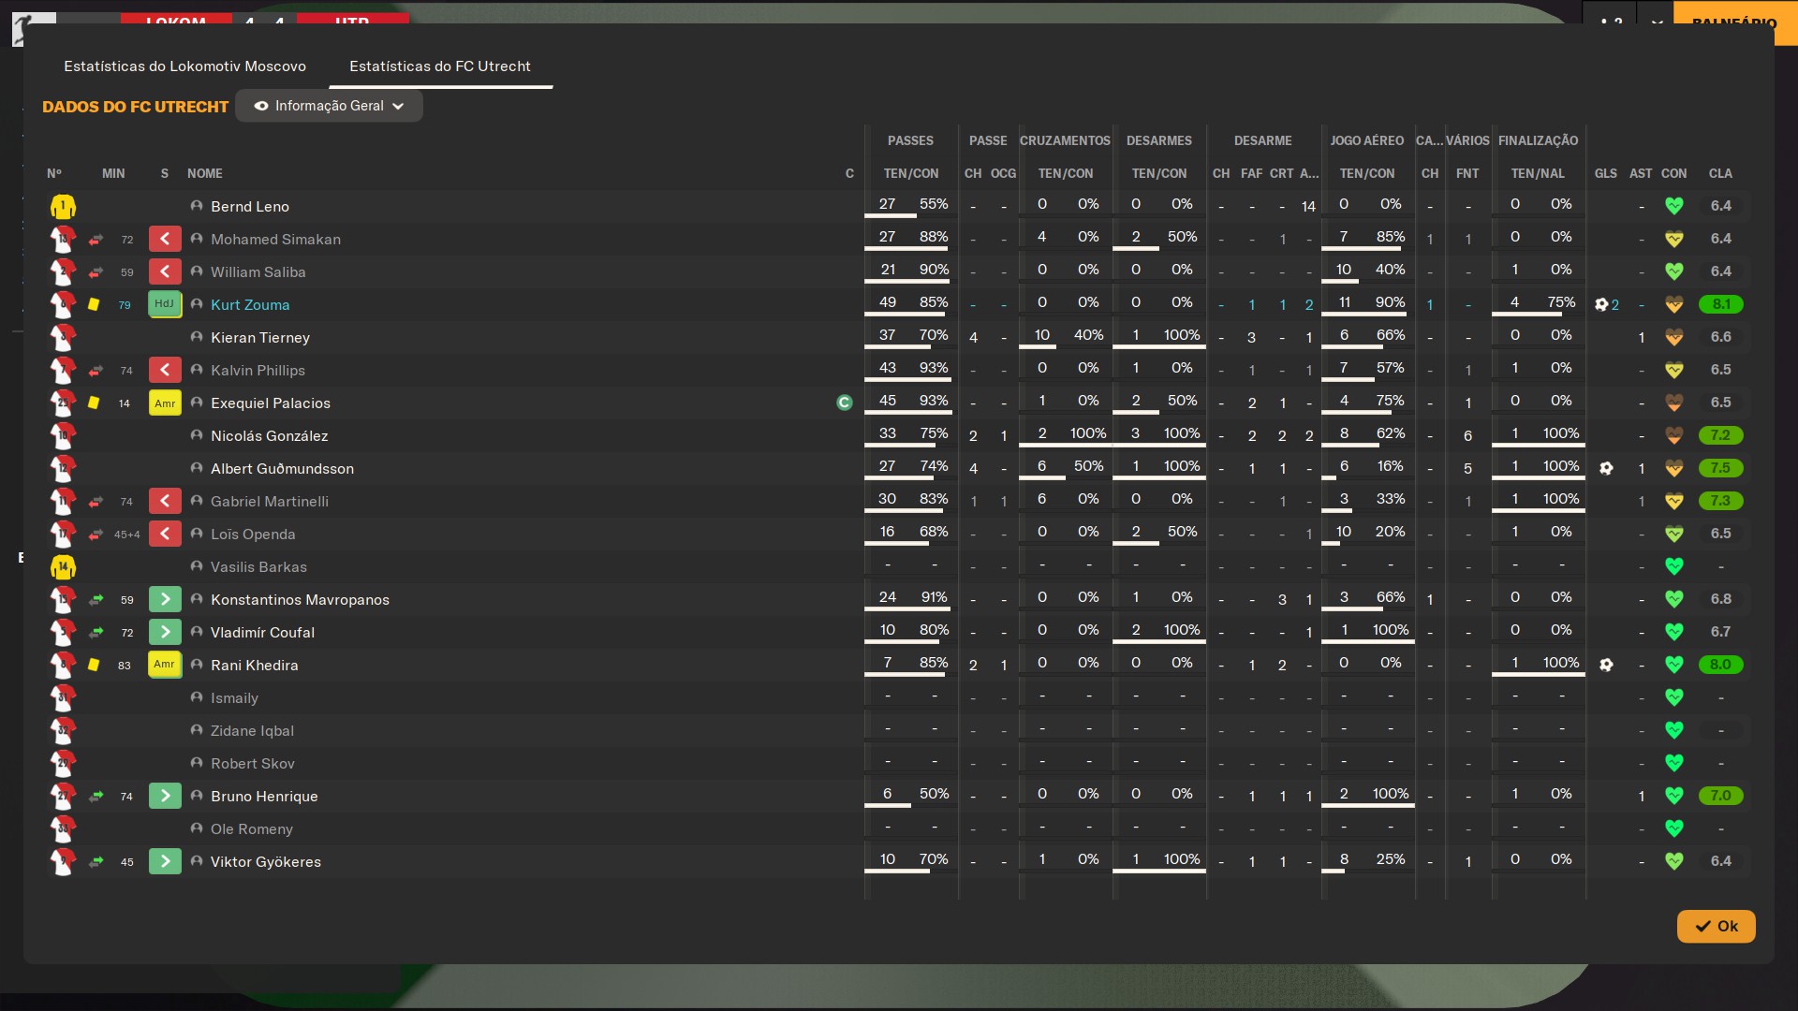
Task: Sort by CLA rating column header
Action: pyautogui.click(x=1720, y=173)
